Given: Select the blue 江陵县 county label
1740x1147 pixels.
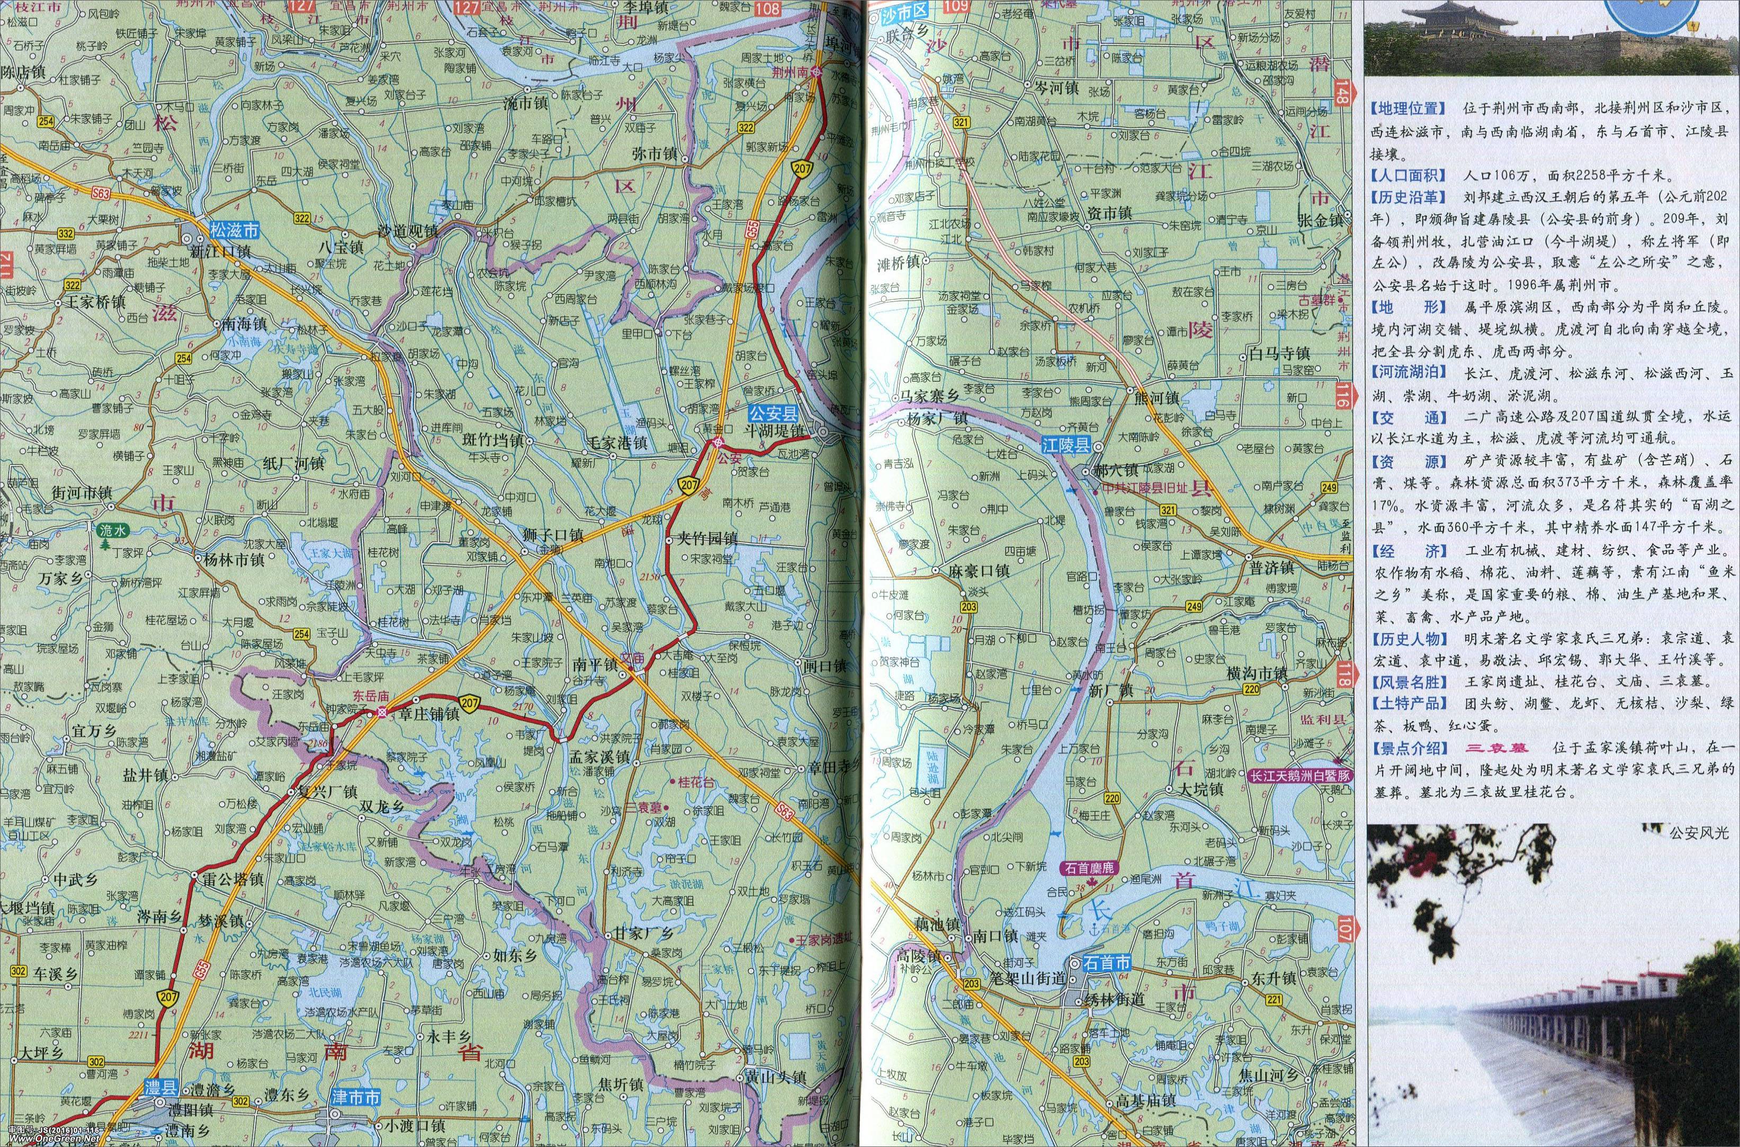Looking at the screenshot, I should coord(1066,445).
